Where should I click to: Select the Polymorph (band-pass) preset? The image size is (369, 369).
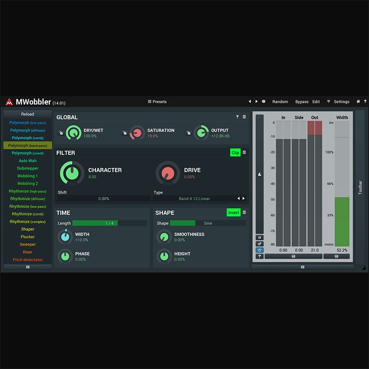point(28,145)
